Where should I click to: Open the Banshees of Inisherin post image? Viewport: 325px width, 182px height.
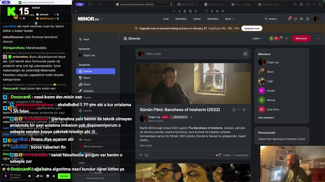[x=193, y=83]
